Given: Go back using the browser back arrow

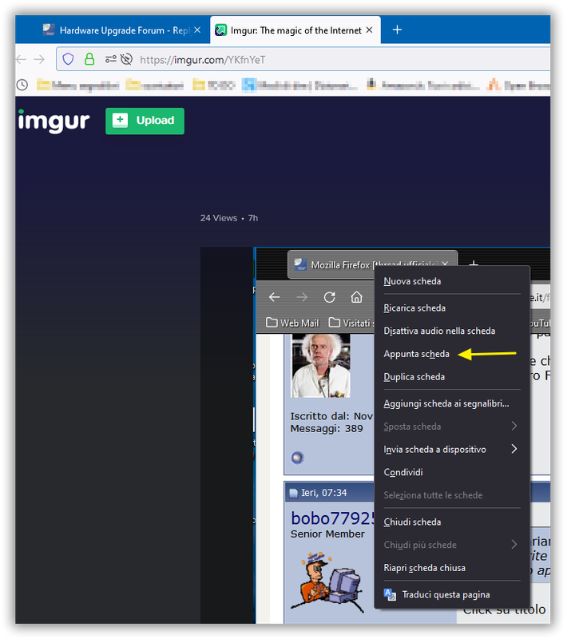Looking at the screenshot, I should [22, 59].
